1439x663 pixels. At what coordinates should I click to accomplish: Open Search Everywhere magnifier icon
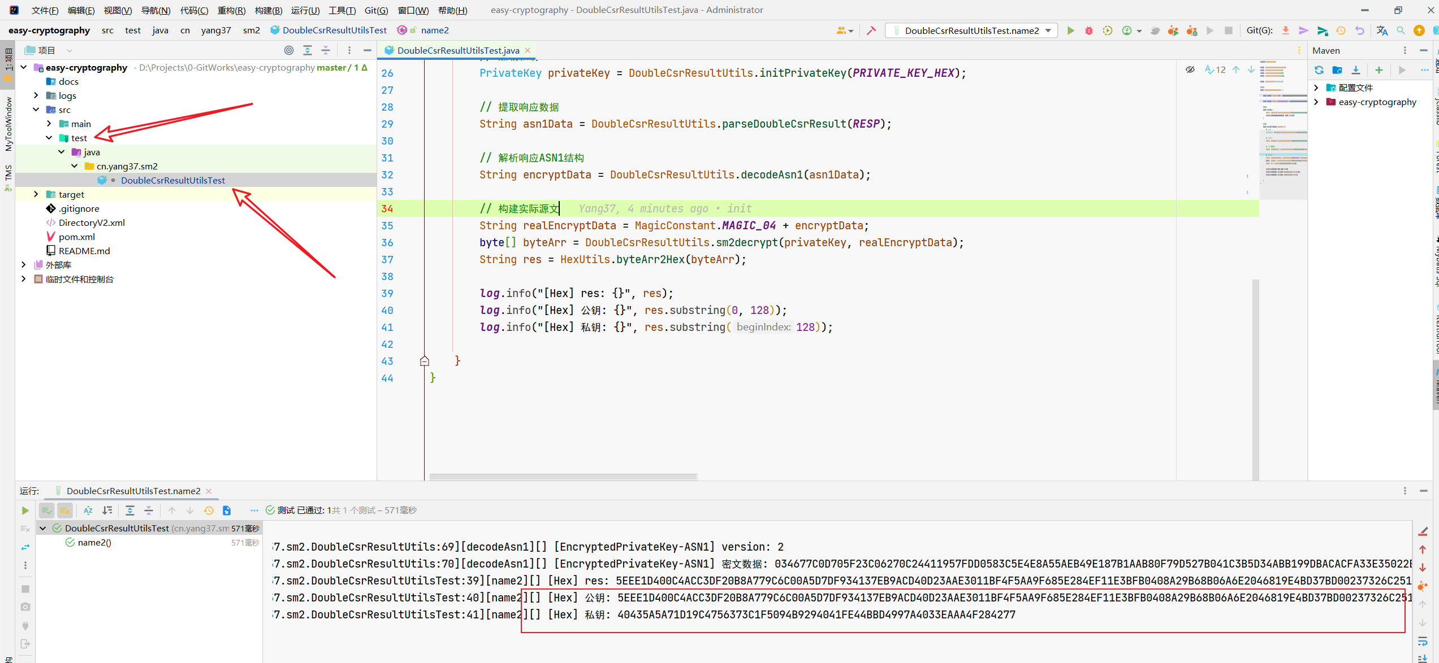(x=1401, y=30)
